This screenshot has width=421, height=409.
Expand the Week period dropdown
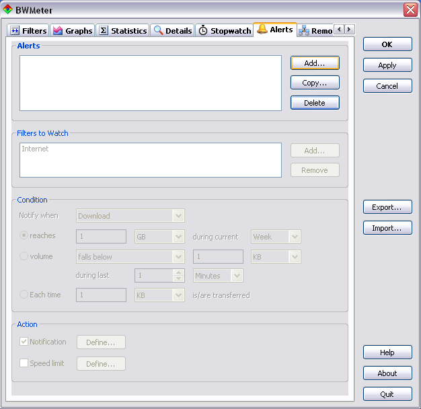pos(294,237)
